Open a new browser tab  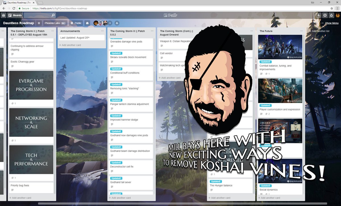[40, 3]
